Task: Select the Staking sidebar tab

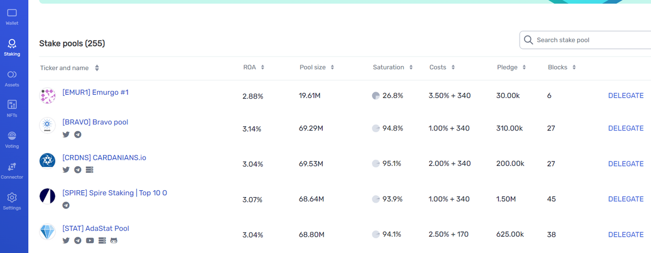Action: click(x=12, y=48)
